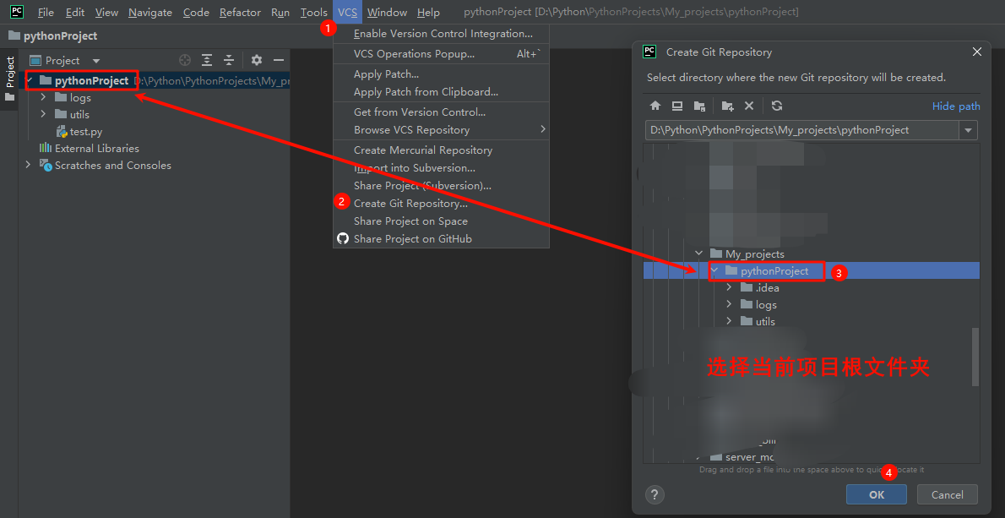Click the Refresh icon in dialog toolbar
1005x518 pixels.
(x=777, y=106)
